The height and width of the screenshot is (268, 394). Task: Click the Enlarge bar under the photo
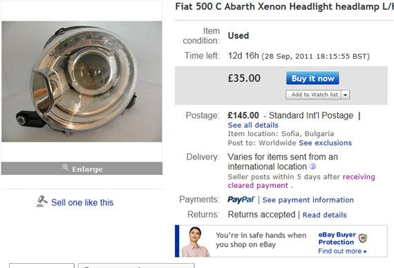point(82,169)
